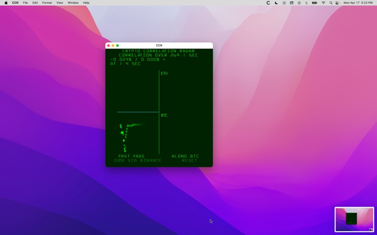Click the date and time clock

click(358, 3)
